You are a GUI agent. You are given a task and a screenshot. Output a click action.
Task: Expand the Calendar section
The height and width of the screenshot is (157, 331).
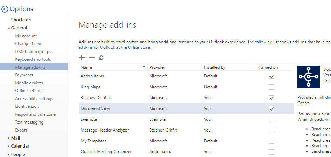tap(9, 146)
